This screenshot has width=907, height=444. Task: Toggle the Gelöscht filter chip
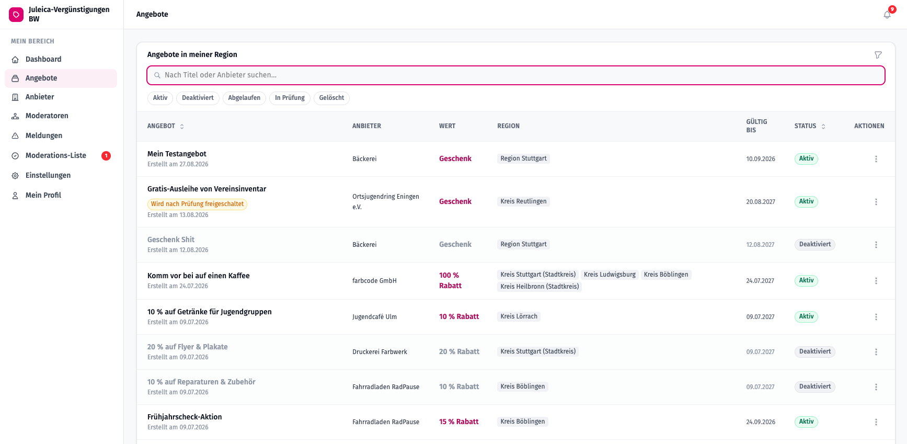tap(331, 98)
